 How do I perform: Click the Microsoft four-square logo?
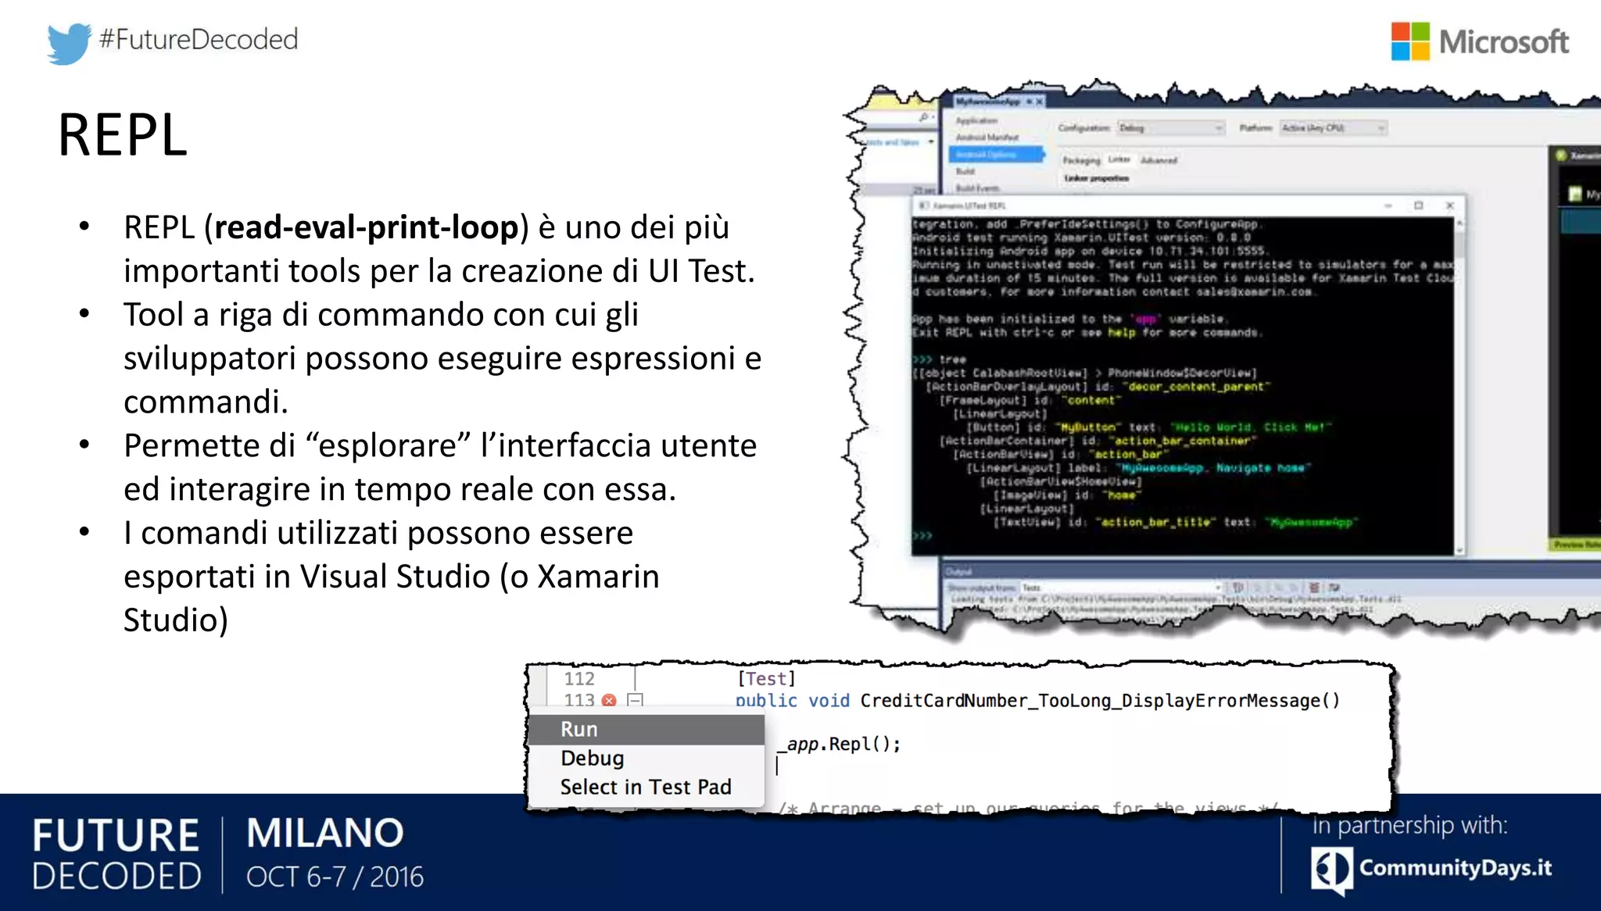click(1410, 41)
